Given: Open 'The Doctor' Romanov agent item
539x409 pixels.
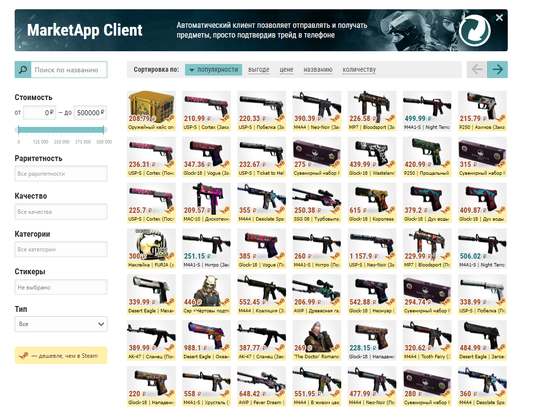Looking at the screenshot, I should pyautogui.click(x=316, y=340).
